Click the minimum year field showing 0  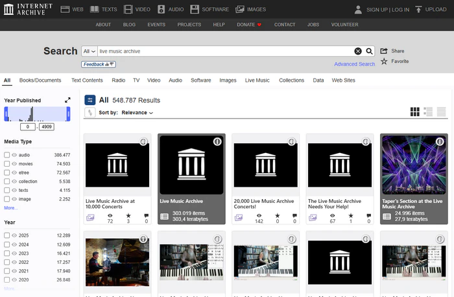(28, 127)
